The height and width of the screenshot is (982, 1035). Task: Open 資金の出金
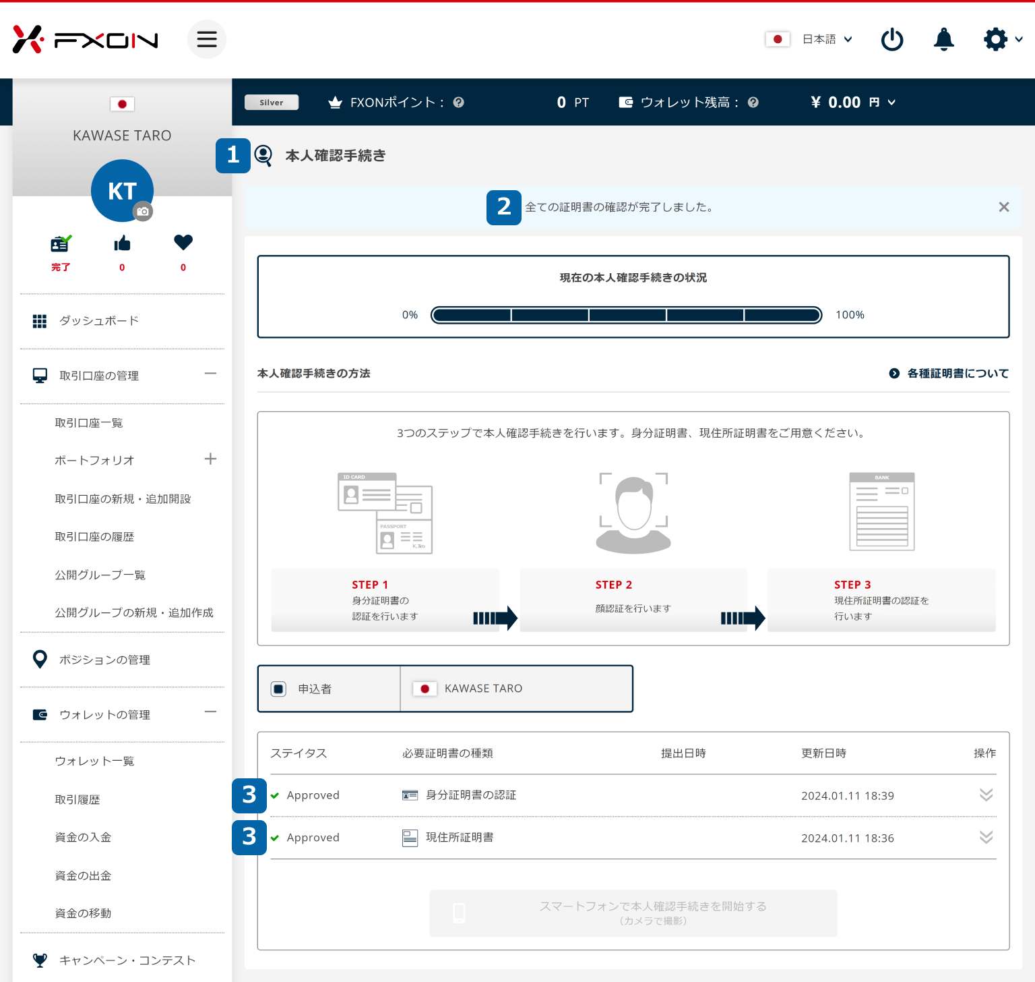point(83,876)
